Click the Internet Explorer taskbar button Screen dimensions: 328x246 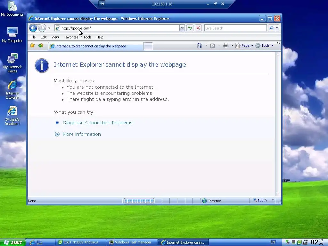click(x=183, y=242)
